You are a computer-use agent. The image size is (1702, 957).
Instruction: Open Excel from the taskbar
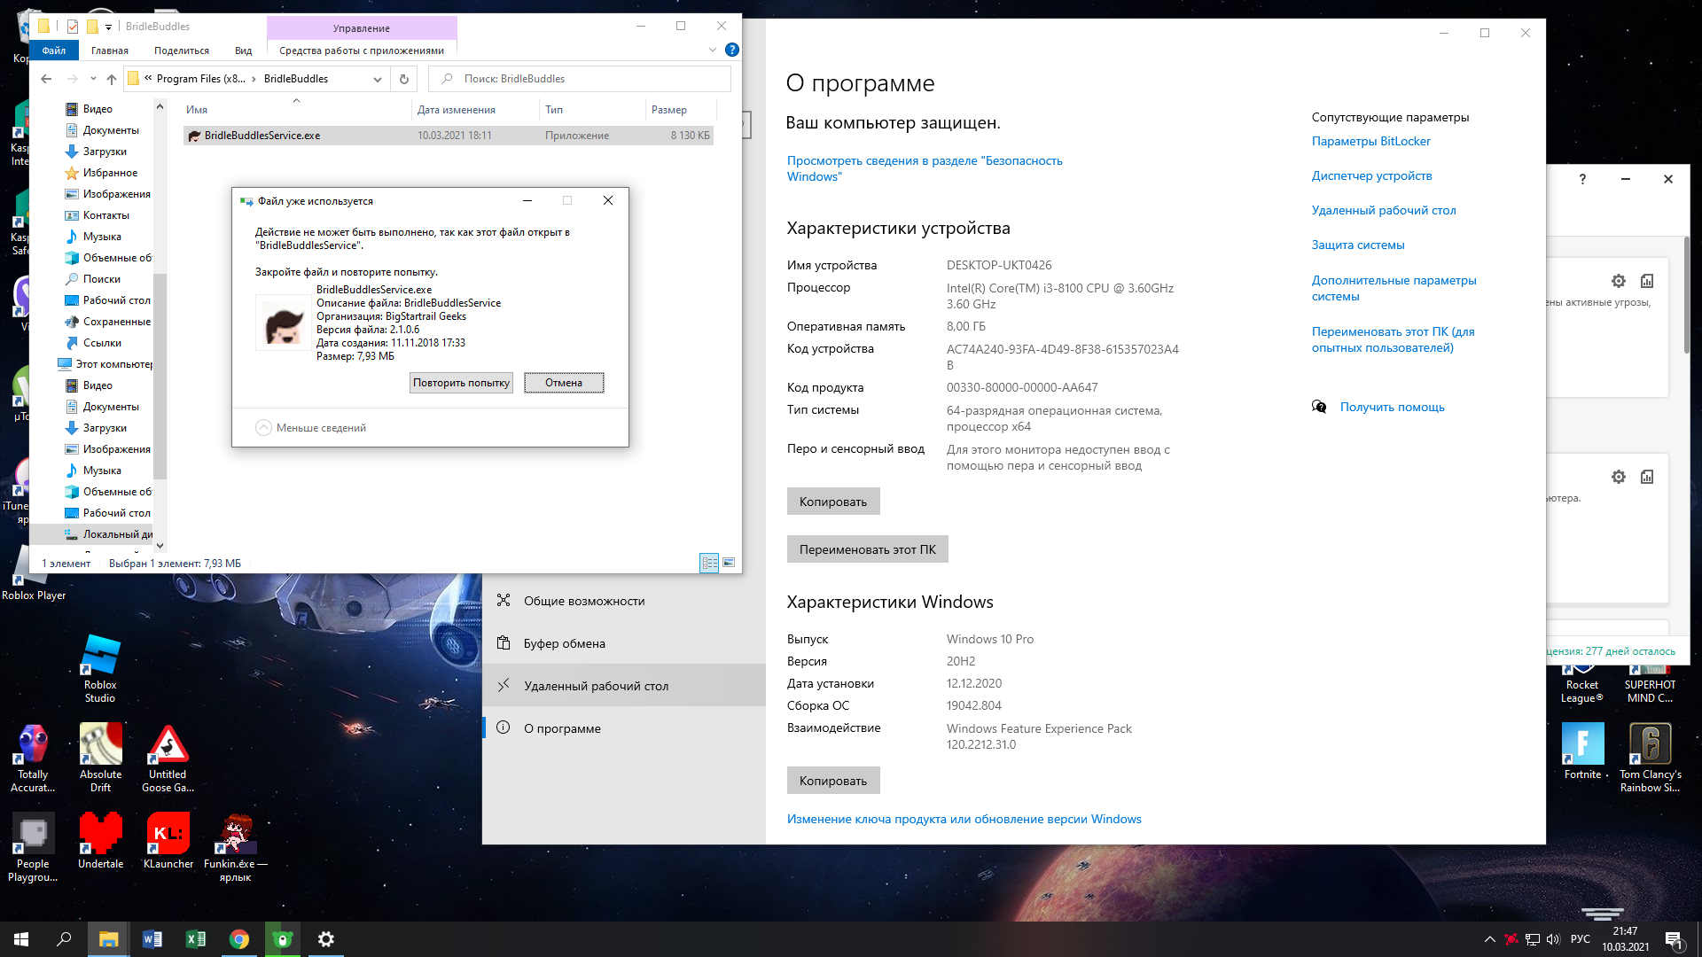pos(196,939)
